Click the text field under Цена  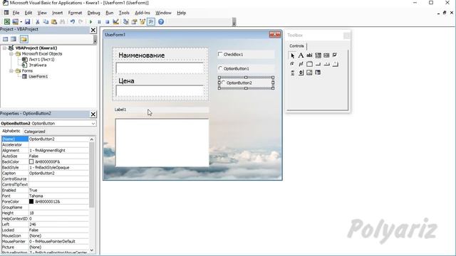click(x=160, y=91)
